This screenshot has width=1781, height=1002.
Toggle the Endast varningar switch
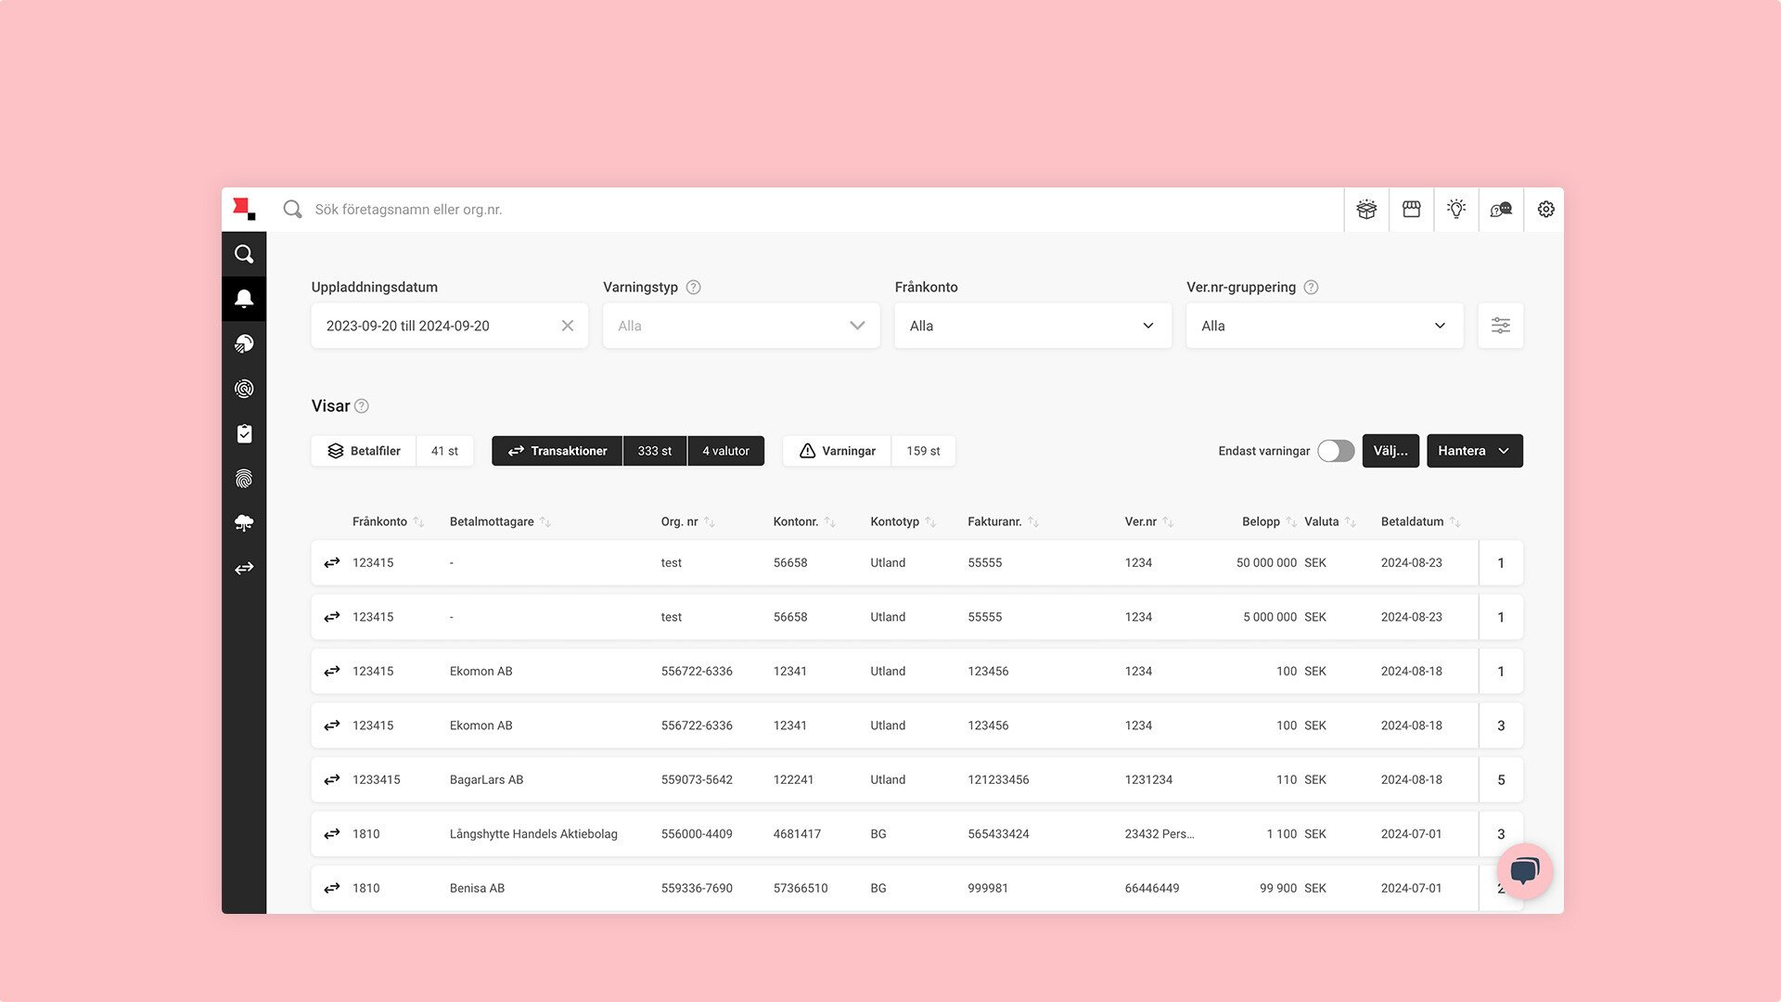(1336, 451)
